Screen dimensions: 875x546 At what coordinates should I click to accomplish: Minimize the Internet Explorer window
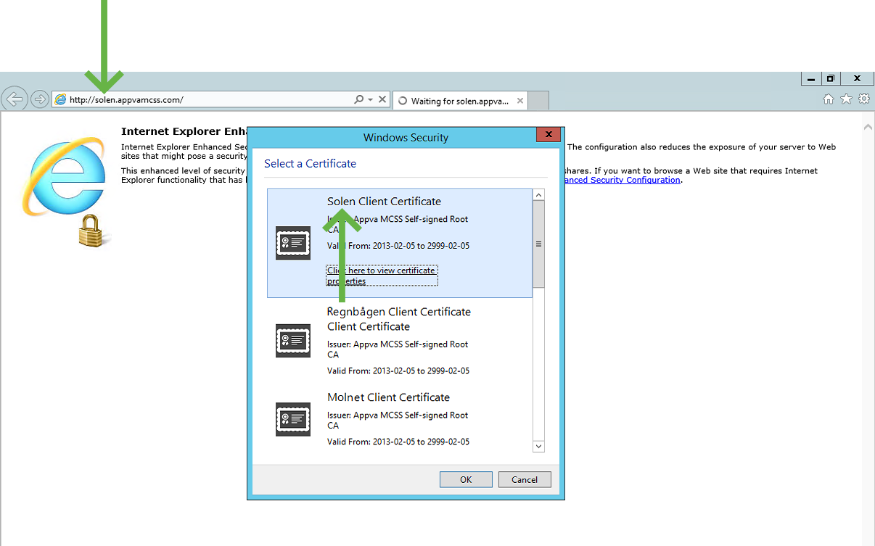[811, 78]
